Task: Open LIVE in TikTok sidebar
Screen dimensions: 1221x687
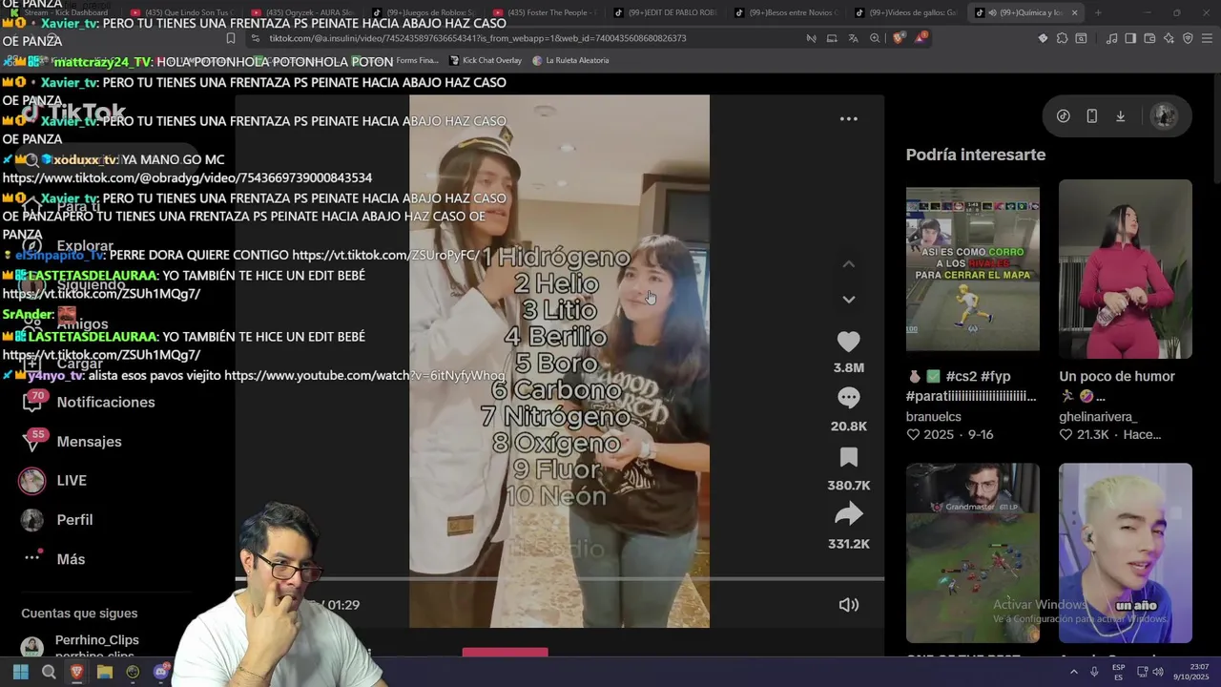Action: click(72, 481)
